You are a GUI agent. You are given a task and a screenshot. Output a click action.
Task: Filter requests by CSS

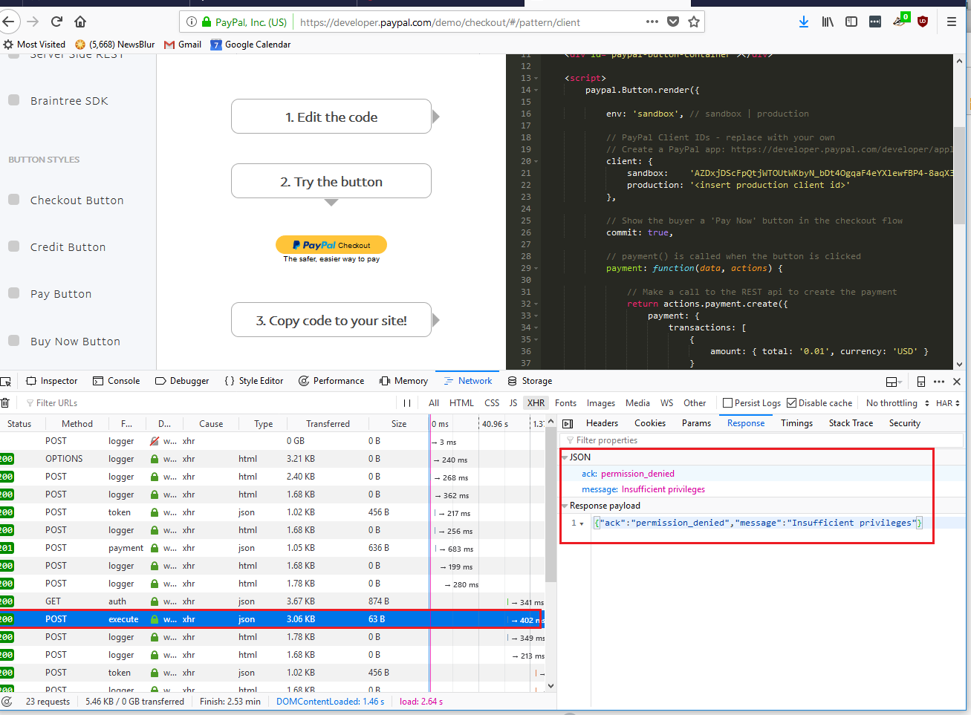pyautogui.click(x=492, y=403)
